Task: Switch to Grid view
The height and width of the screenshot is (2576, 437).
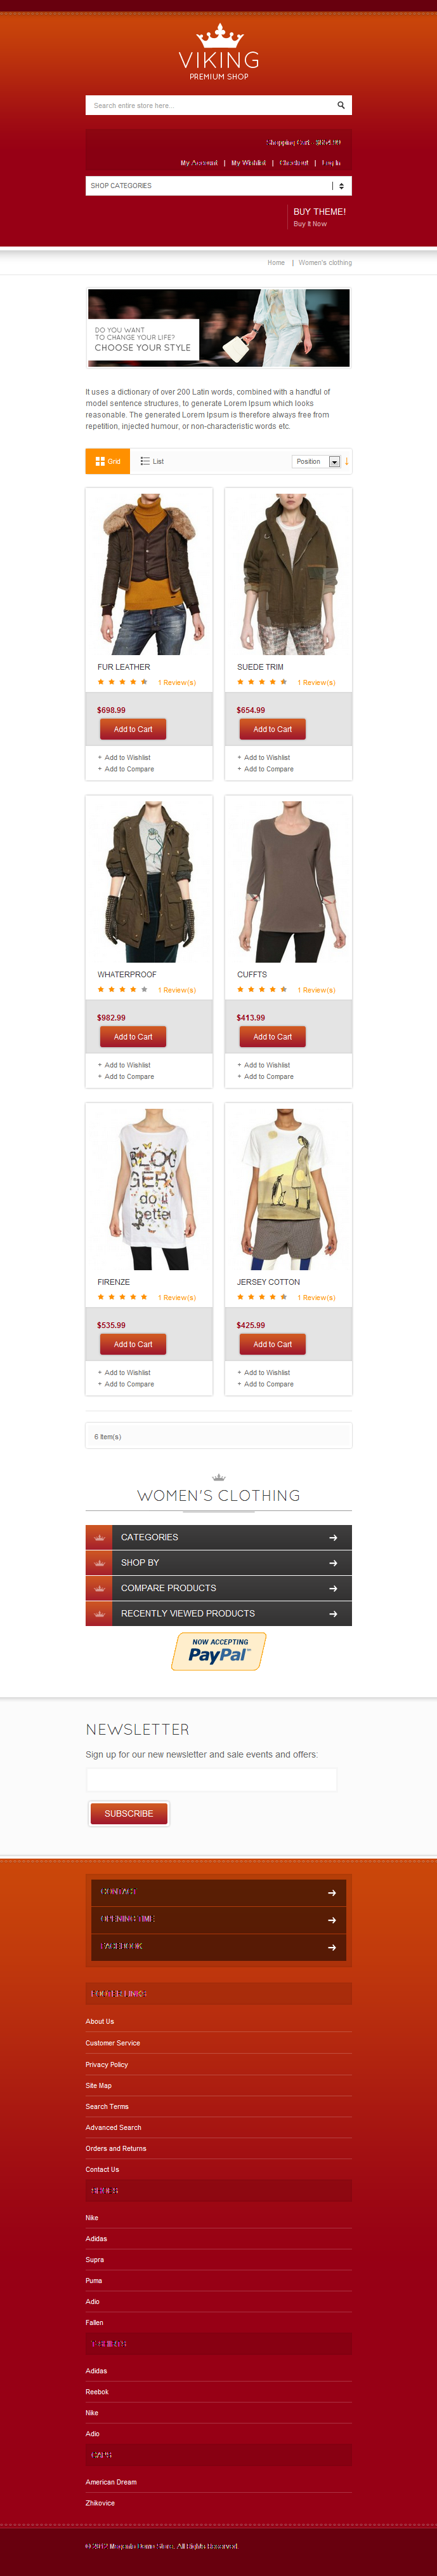Action: pyautogui.click(x=108, y=461)
